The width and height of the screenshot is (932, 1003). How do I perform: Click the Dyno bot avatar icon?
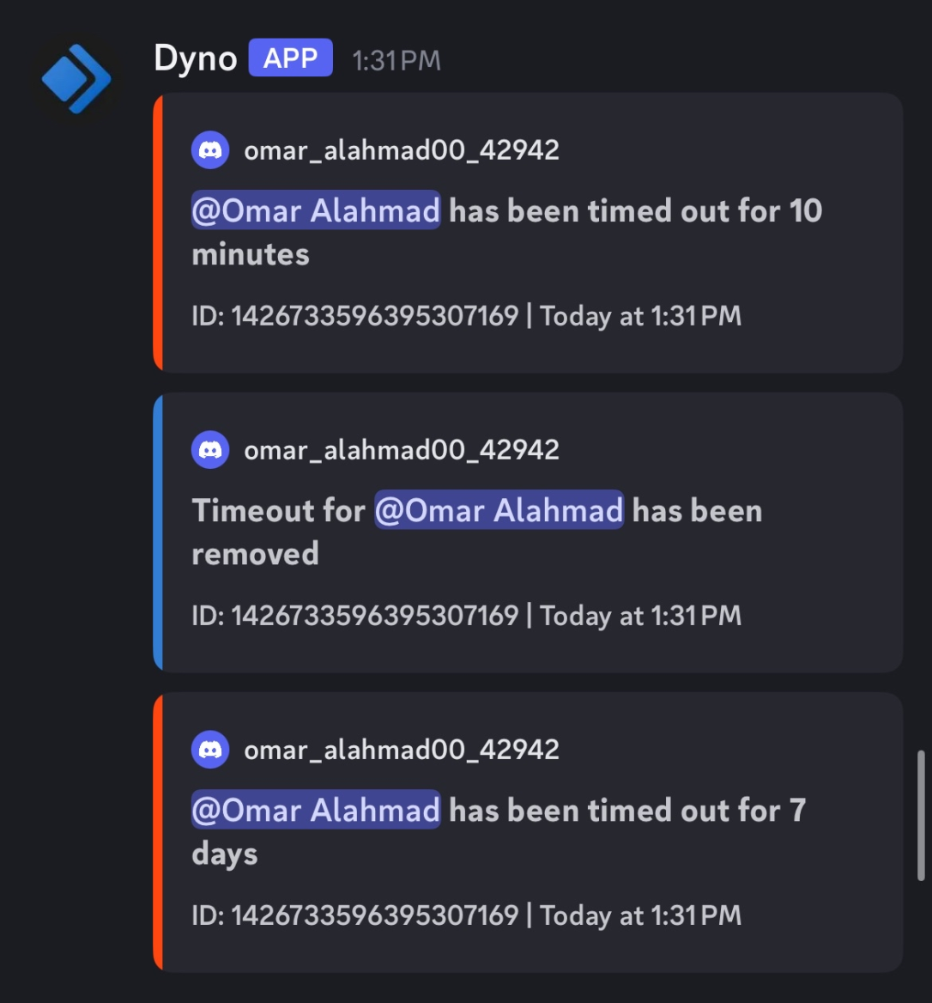click(x=76, y=79)
